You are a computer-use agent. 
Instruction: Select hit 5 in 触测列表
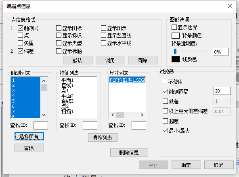pos(26,101)
